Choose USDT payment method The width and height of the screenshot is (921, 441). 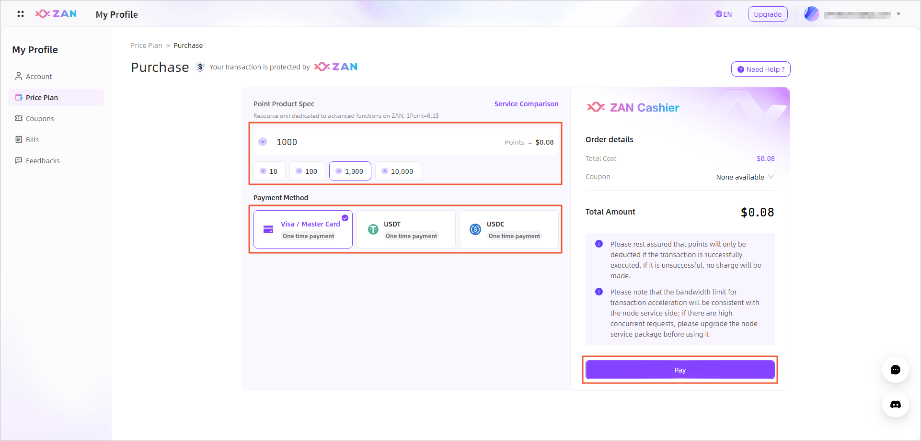406,229
